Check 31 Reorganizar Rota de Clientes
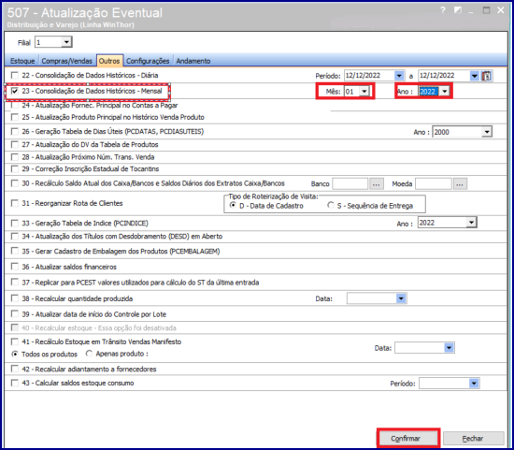This screenshot has height=450, width=514. [14, 203]
